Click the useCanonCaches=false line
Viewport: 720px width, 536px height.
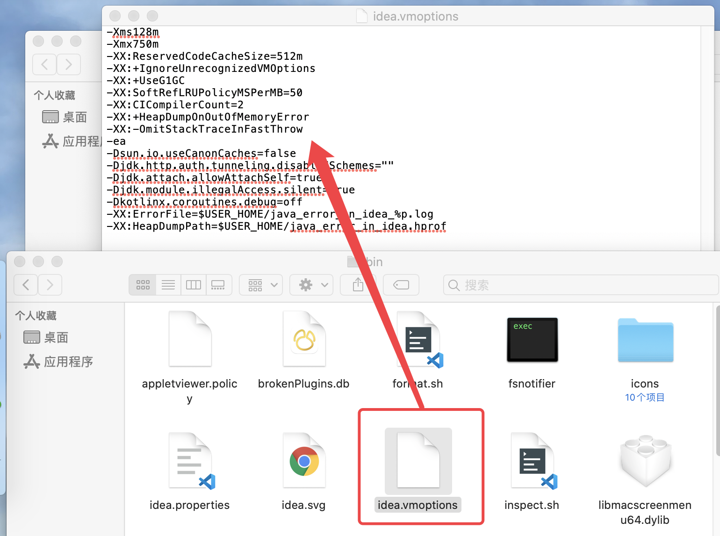tap(202, 153)
